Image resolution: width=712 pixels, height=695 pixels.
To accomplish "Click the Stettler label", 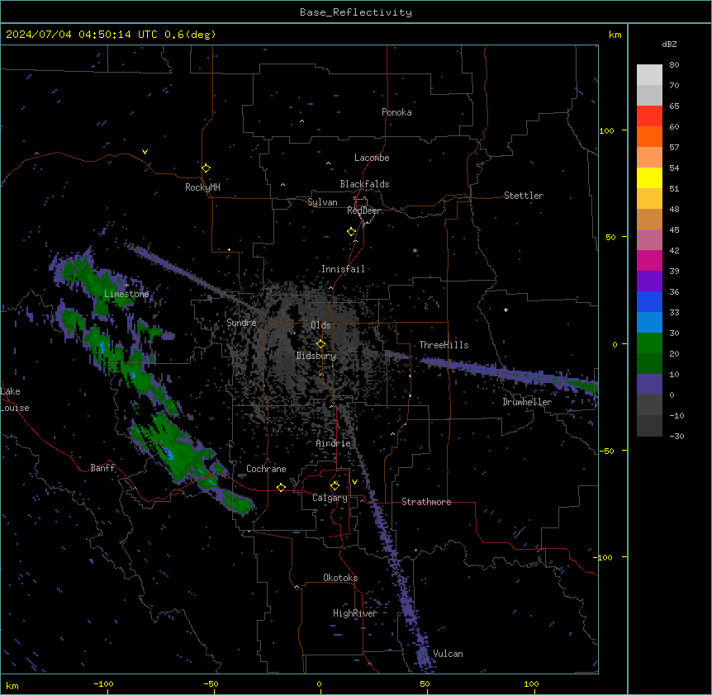I will pyautogui.click(x=524, y=196).
